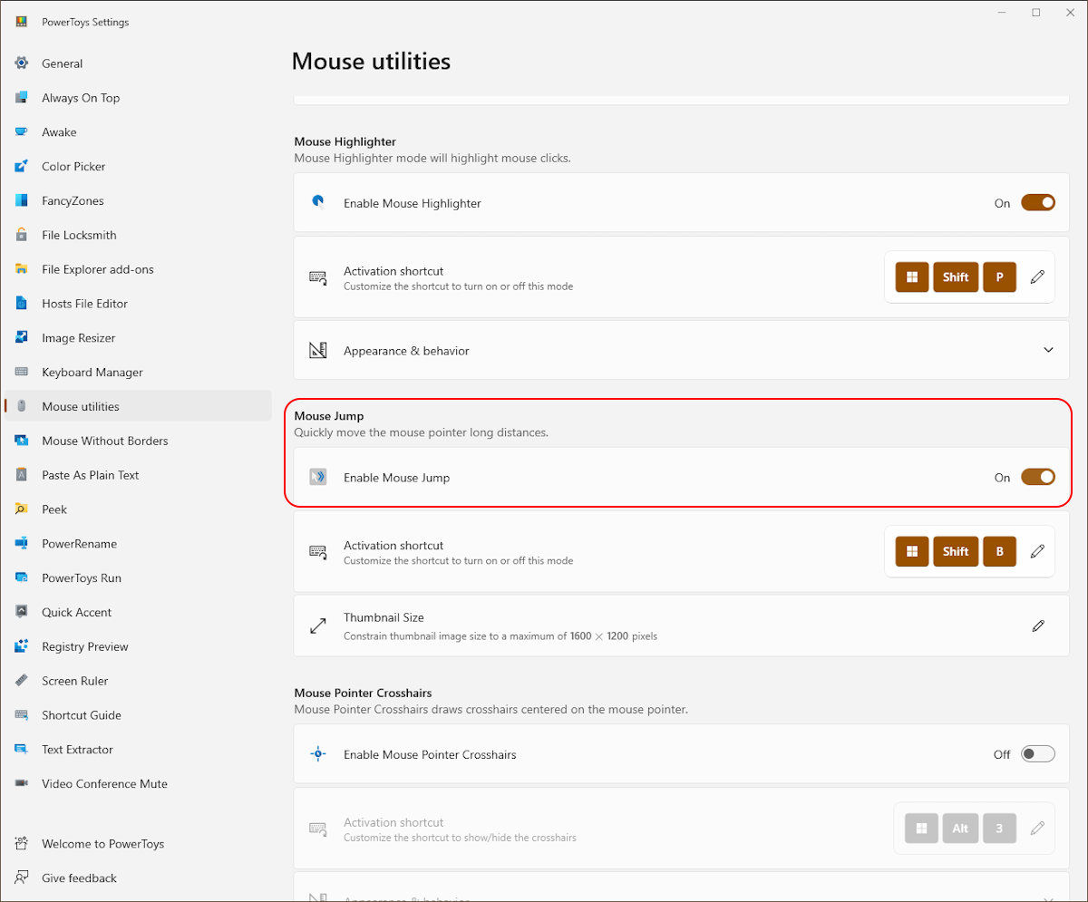Click the Thumbnail Size setting row
Viewport: 1088px width, 902px height.
[682, 626]
